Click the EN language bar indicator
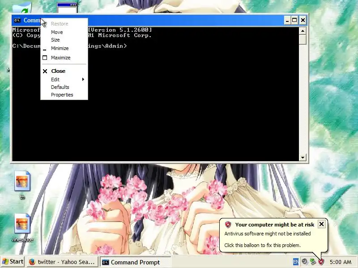Viewport: 358px width, 268px height. (x=295, y=262)
